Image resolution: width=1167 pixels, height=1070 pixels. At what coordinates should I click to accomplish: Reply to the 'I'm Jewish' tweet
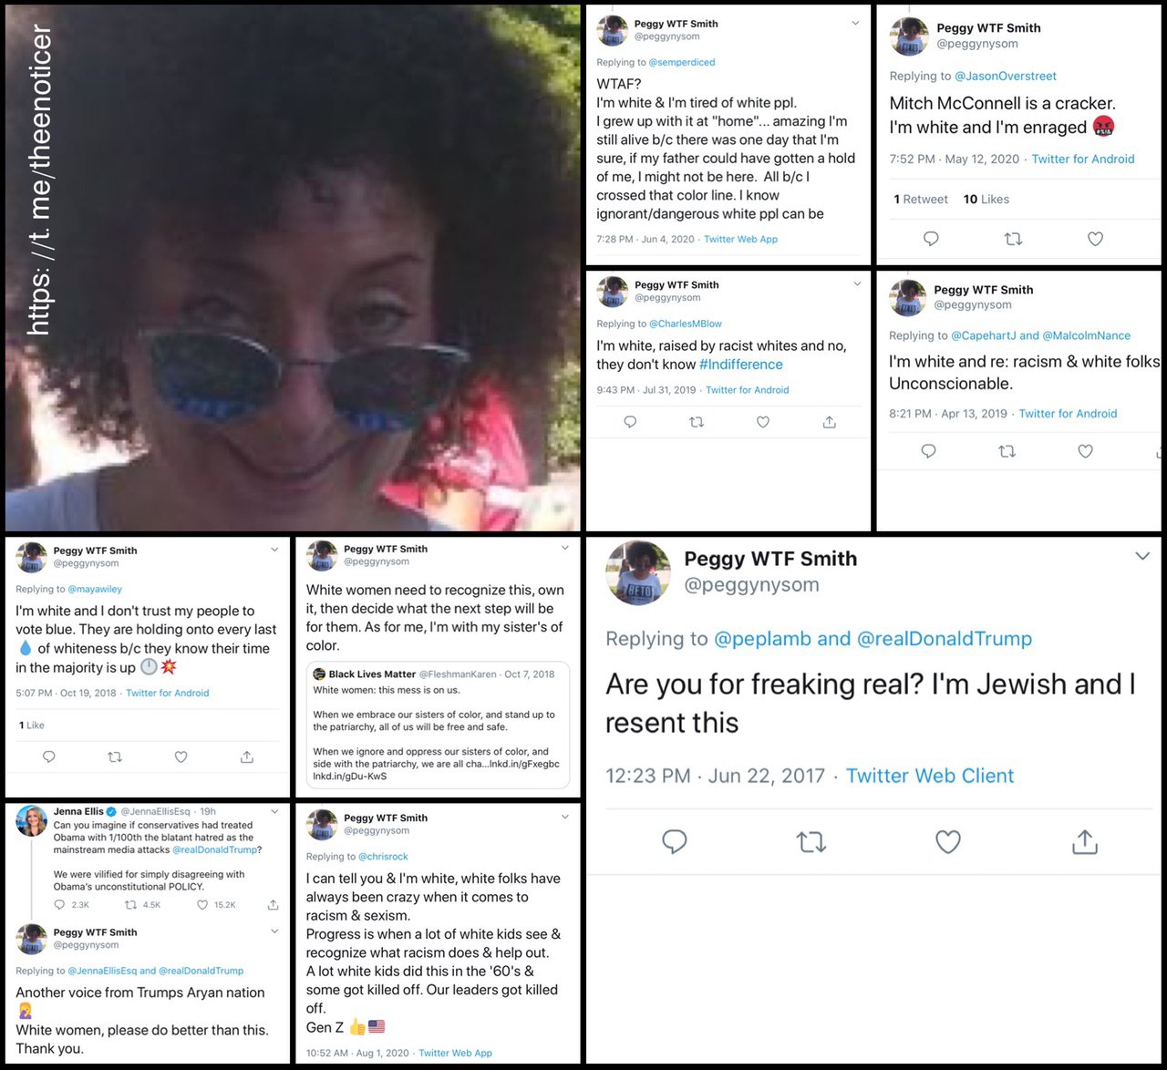[x=674, y=841]
